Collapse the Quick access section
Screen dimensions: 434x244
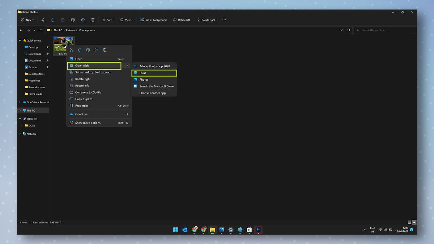[x=20, y=40]
